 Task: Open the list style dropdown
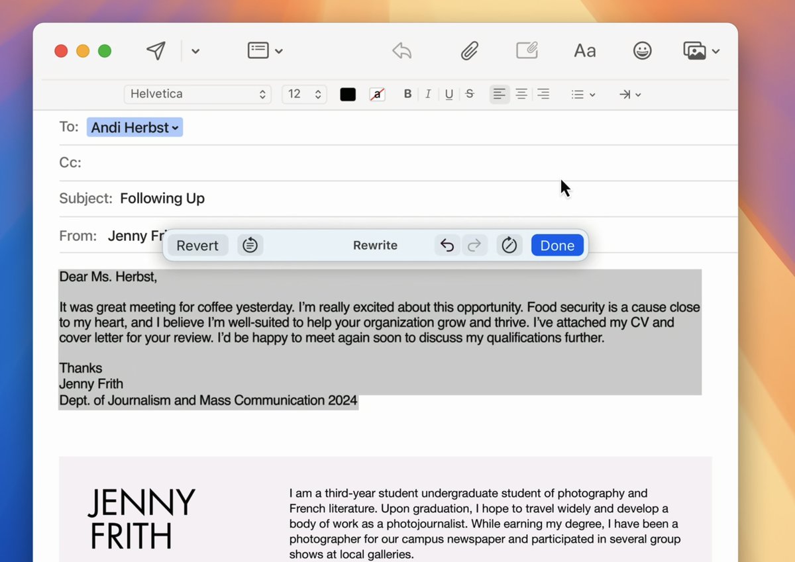583,95
